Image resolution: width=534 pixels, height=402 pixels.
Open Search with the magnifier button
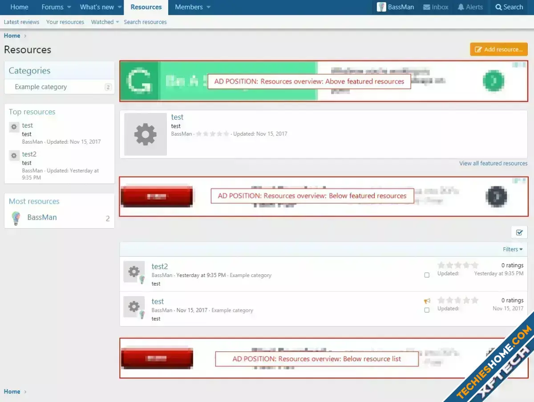509,7
